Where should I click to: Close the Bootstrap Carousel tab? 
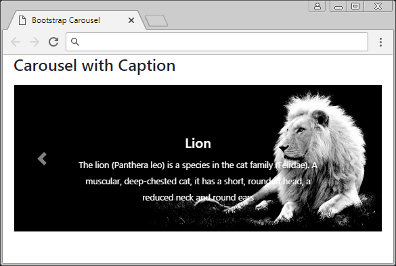click(x=131, y=20)
